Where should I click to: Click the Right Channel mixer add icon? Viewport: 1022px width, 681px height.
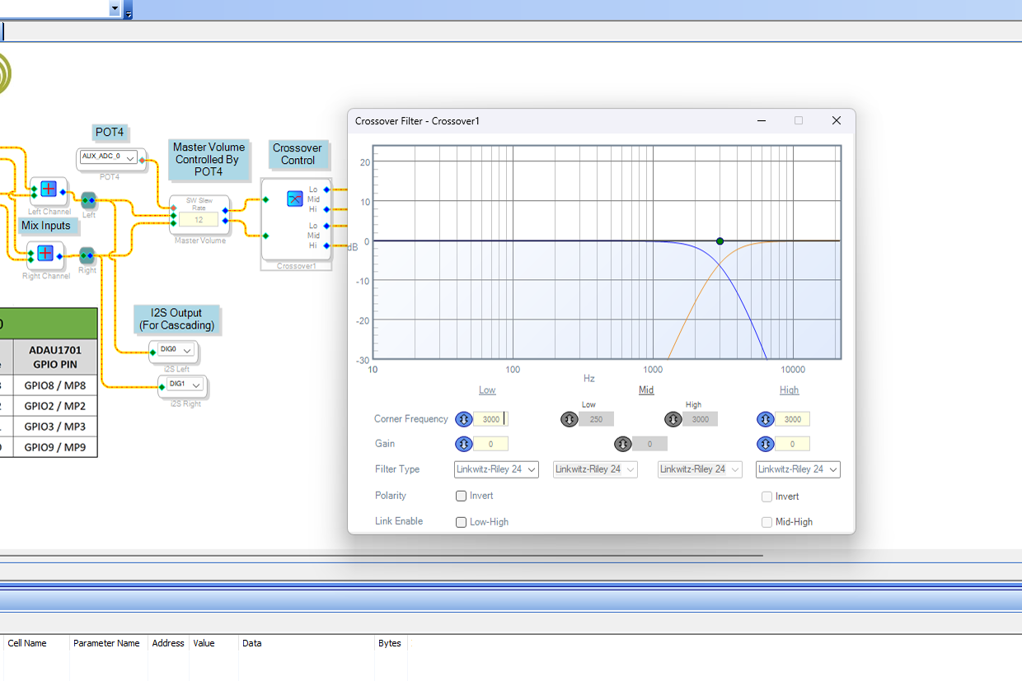click(x=45, y=253)
